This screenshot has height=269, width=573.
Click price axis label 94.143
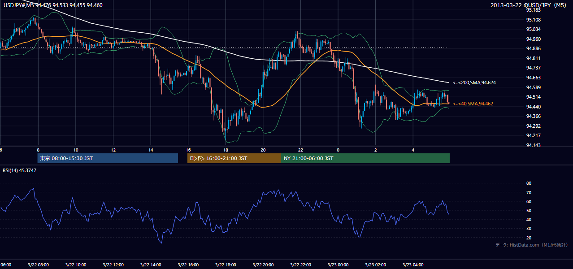(x=534, y=145)
